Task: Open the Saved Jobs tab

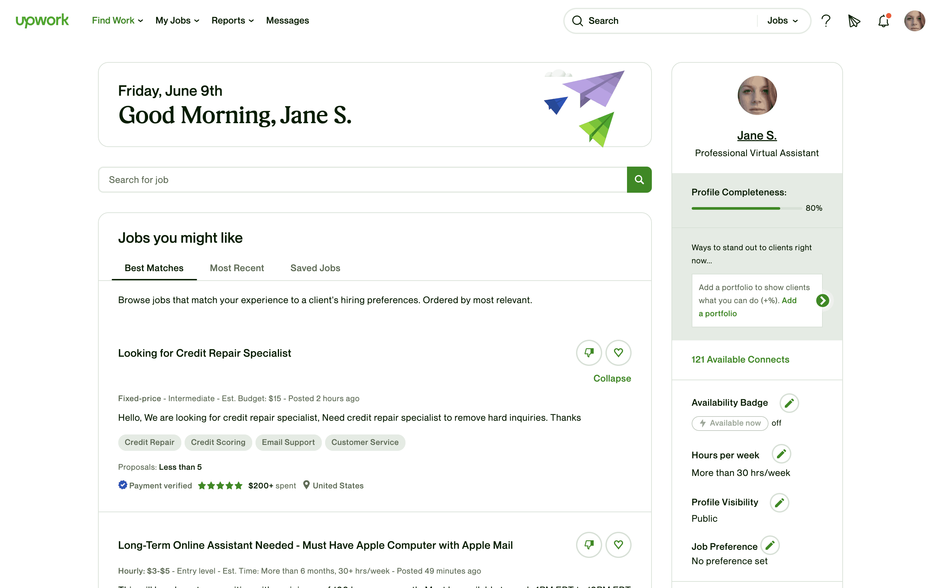Action: tap(315, 268)
